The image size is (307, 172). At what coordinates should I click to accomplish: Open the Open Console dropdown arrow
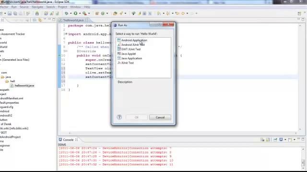tap(294, 140)
